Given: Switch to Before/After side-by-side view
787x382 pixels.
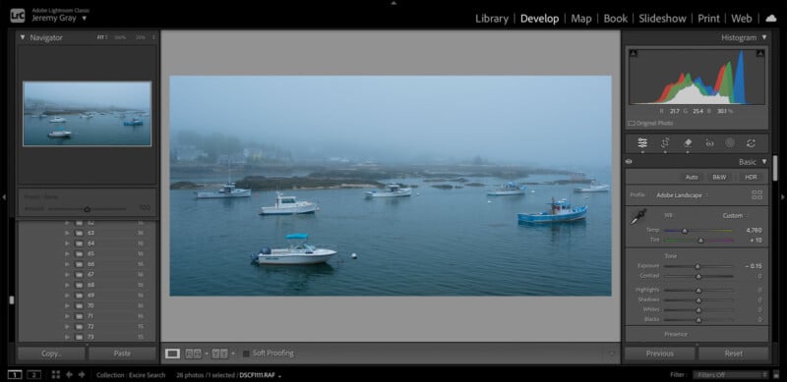Looking at the screenshot, I should pyautogui.click(x=193, y=354).
